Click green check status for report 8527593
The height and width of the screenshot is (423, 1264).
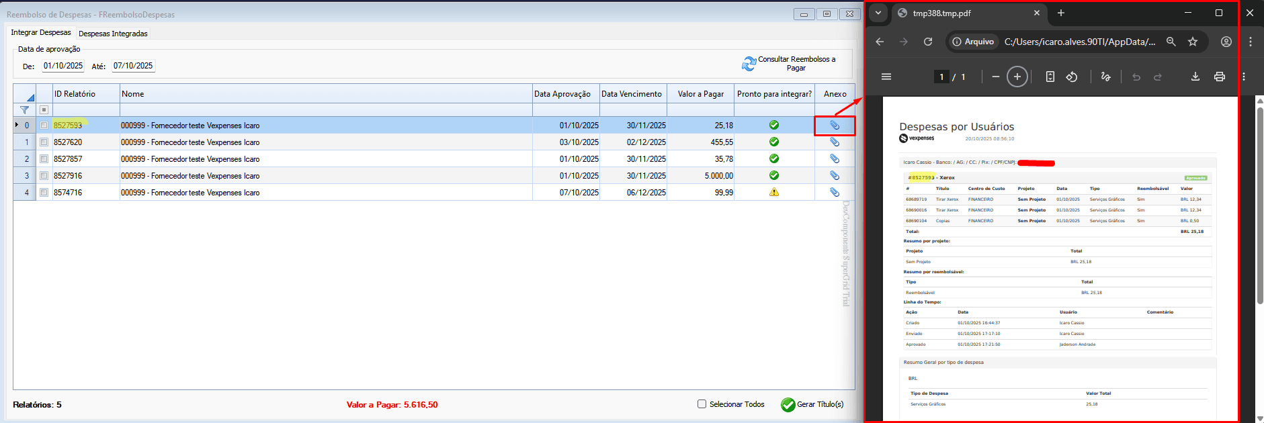[774, 125]
